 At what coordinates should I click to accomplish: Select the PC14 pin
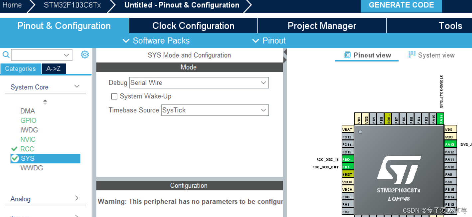348,144
